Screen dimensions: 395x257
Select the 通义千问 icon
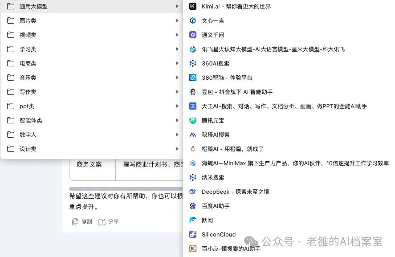192,35
